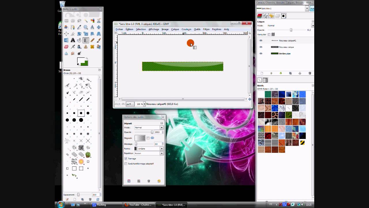Hide the Nouveau calque#1 layer
This screenshot has width=369, height=208.
261,40
